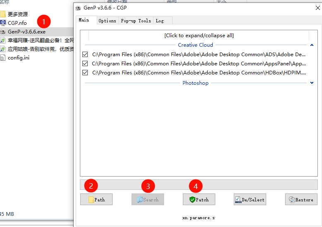
Task: Click the Restore button icon
Action: click(292, 200)
